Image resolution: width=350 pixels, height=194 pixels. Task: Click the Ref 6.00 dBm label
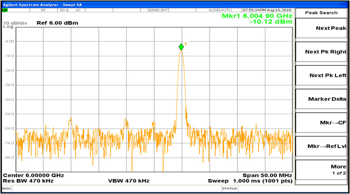pyautogui.click(x=57, y=23)
